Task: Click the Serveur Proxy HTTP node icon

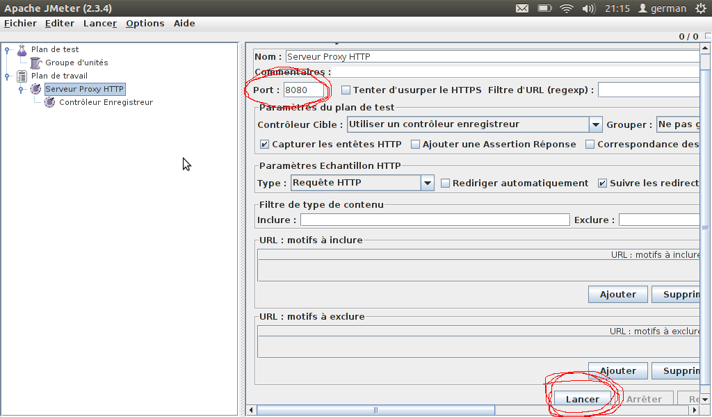Action: coord(35,89)
